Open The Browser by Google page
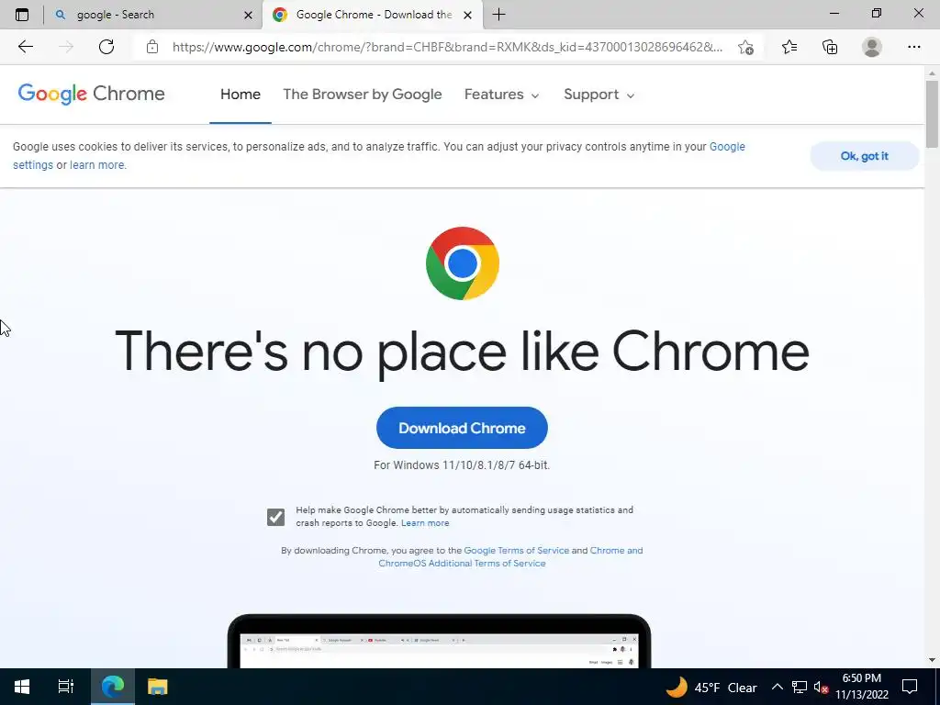Image resolution: width=940 pixels, height=705 pixels. (362, 95)
